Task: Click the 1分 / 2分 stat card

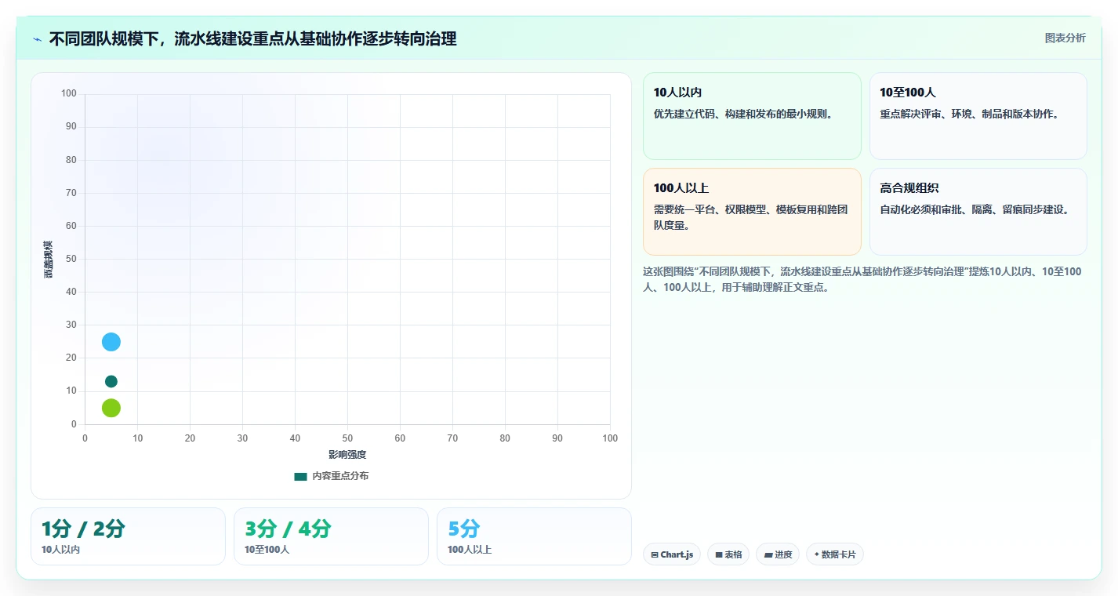Action: point(128,536)
